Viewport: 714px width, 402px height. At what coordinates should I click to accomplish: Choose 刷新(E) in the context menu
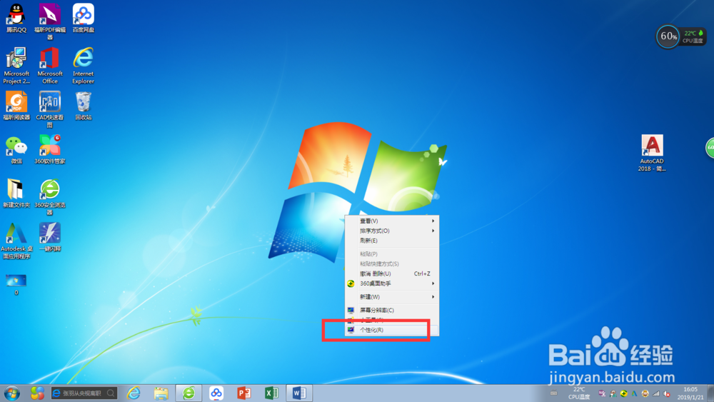[391, 241]
